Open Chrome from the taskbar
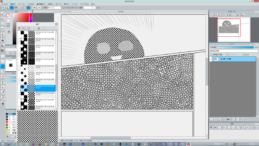Viewport: 259px width, 146px height. 89,144
